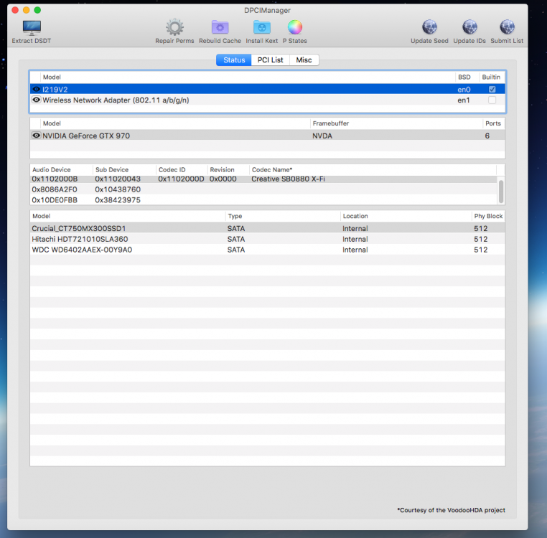Select Crucial_CT750MX300SSD1 drive row
This screenshot has width=547, height=538.
[x=268, y=228]
